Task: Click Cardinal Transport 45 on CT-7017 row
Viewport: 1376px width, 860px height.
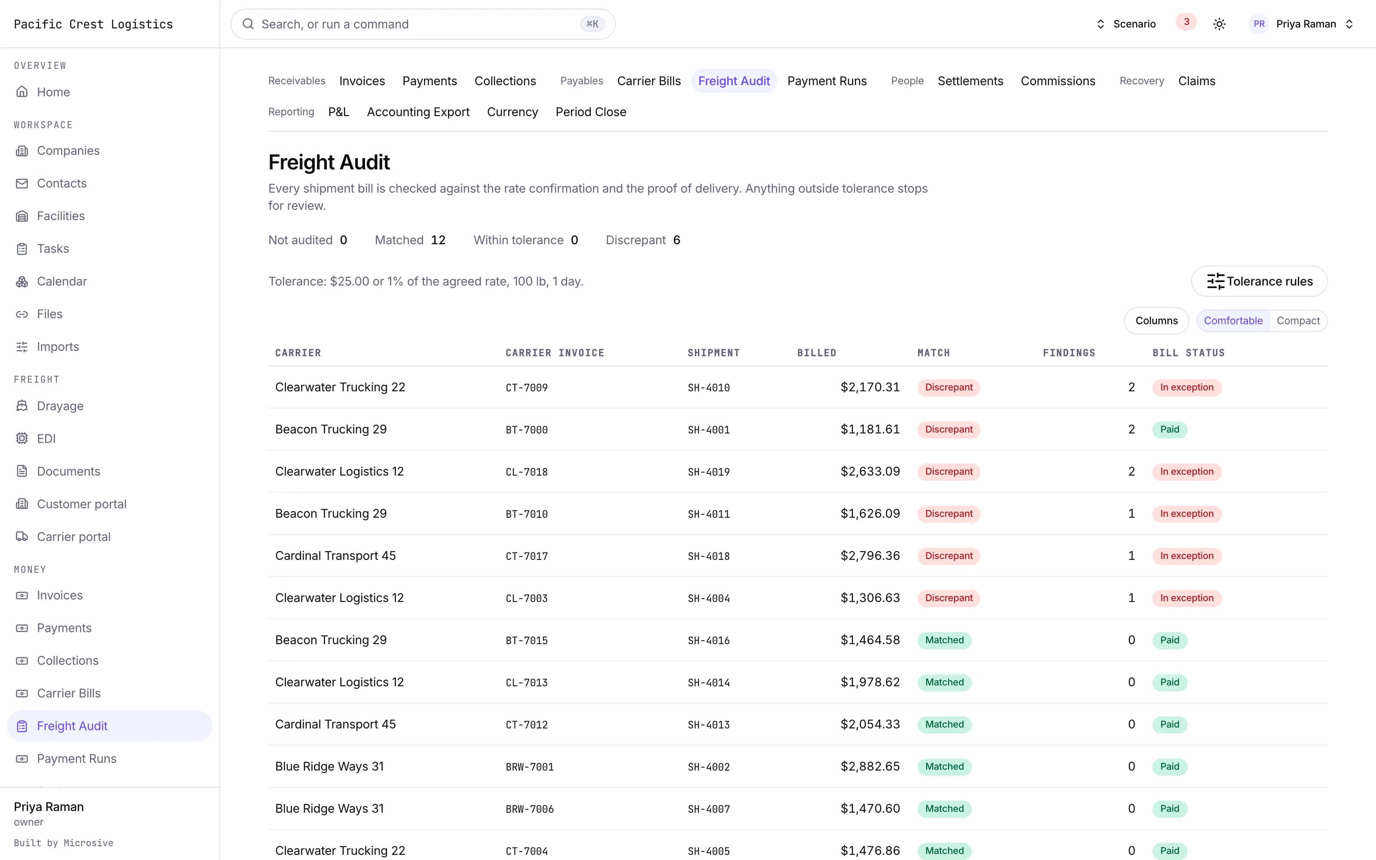Action: (335, 556)
